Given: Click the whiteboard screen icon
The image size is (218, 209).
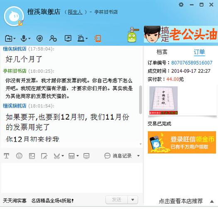Looking at the screenshot, I should click(x=86, y=156).
